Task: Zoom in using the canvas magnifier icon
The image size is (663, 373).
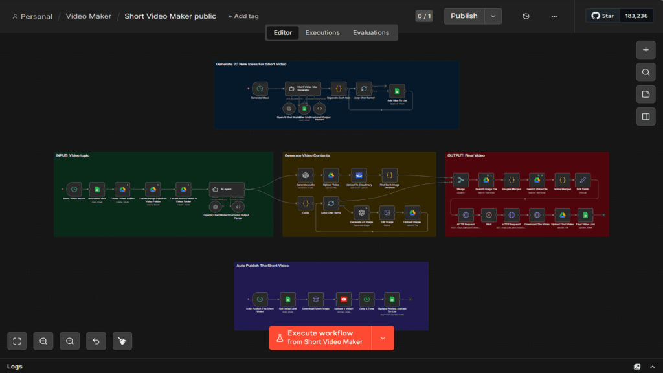Action: coord(43,341)
